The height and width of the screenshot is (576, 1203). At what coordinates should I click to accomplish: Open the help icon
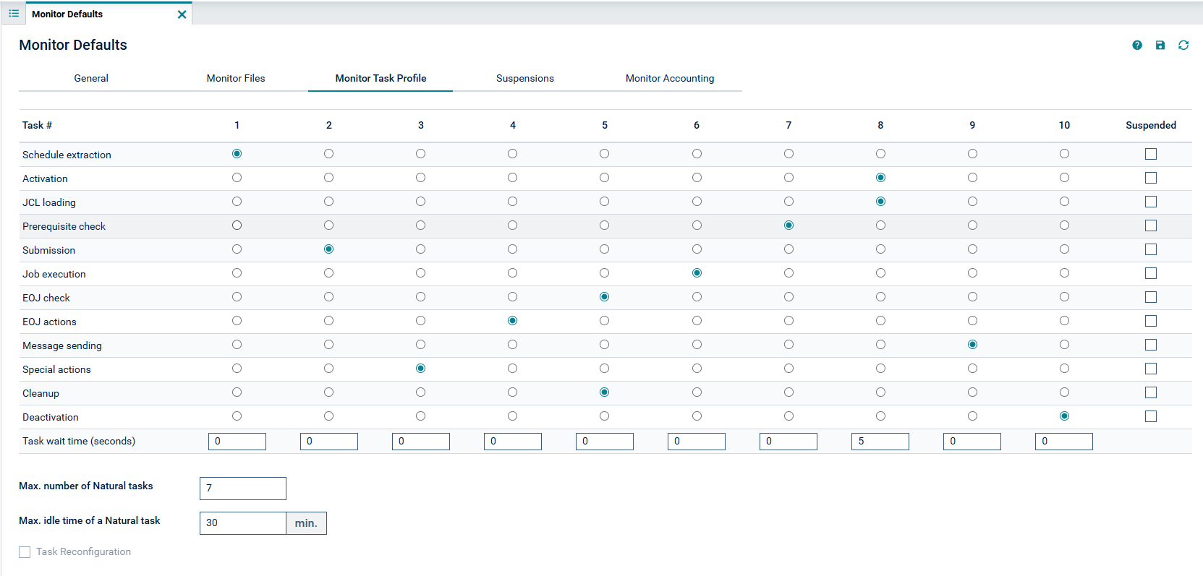[1137, 45]
